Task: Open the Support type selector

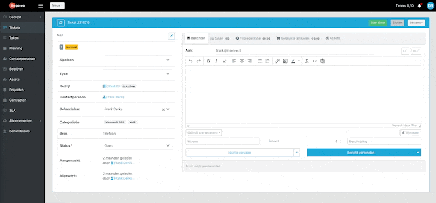Action: [x=303, y=141]
